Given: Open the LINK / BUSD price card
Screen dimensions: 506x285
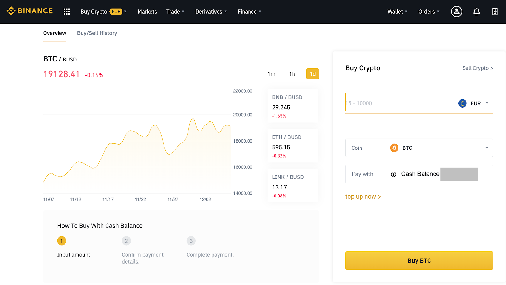Looking at the screenshot, I should coord(293,186).
